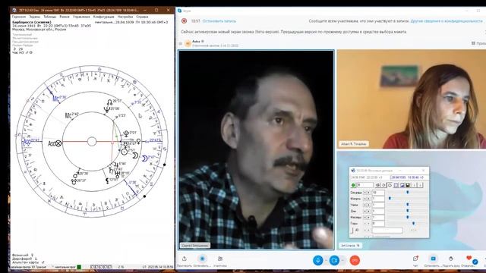Open reactions with the heart icon
486x273 pixels.
tap(469, 258)
